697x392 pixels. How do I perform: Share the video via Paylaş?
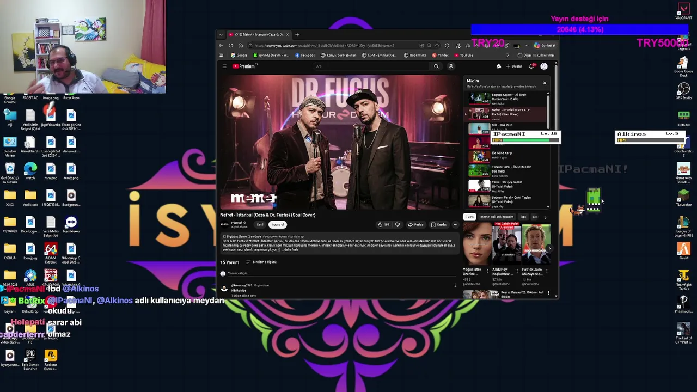pyautogui.click(x=415, y=224)
